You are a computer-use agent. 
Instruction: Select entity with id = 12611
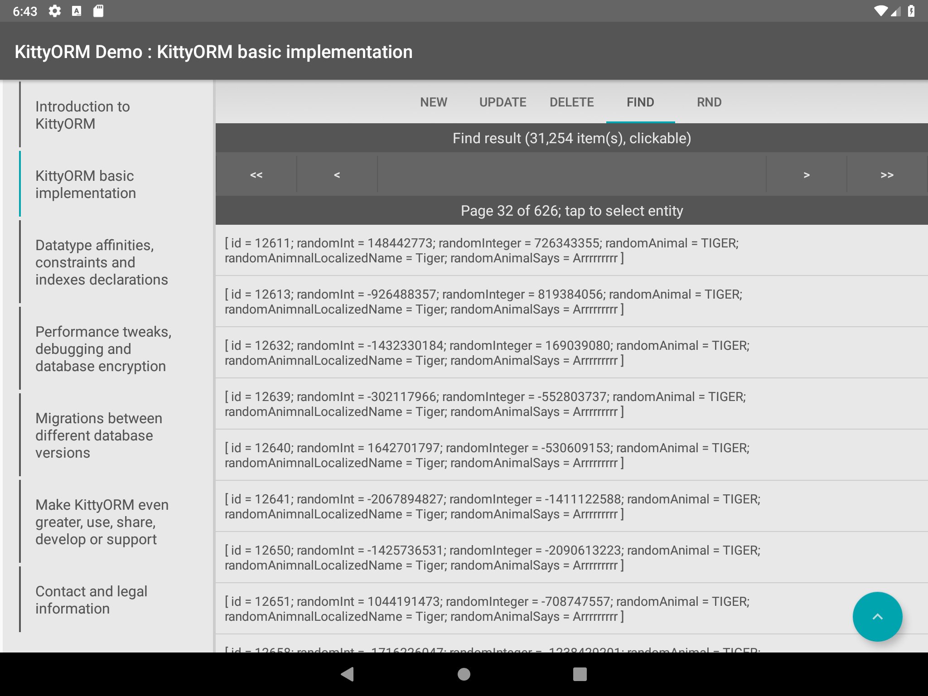point(572,250)
